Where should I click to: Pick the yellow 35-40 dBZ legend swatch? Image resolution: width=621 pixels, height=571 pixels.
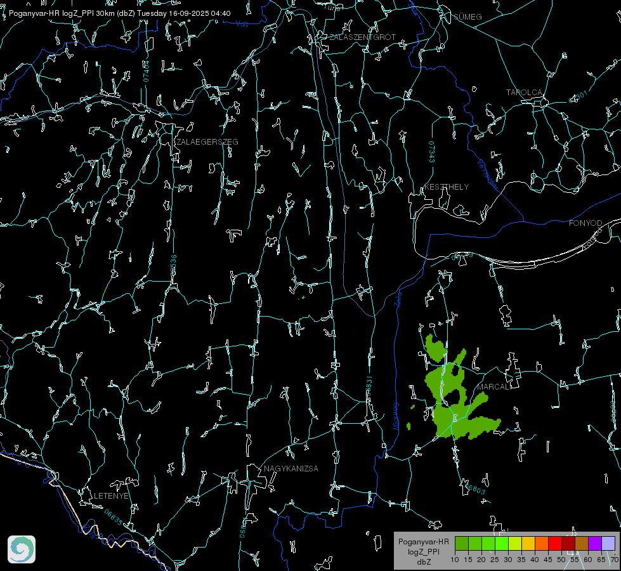tap(528, 543)
